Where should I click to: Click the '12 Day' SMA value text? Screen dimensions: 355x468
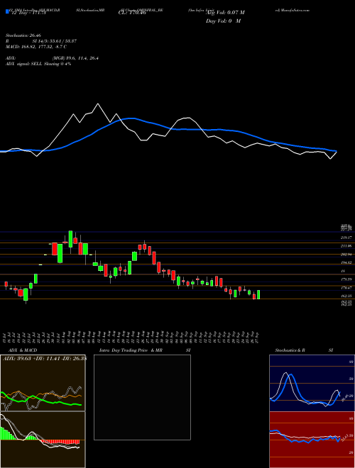[28, 13]
